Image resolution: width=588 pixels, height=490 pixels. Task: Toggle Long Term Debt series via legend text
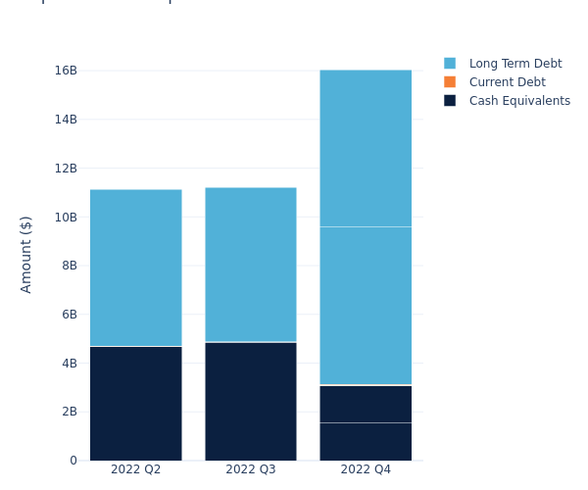pyautogui.click(x=515, y=64)
